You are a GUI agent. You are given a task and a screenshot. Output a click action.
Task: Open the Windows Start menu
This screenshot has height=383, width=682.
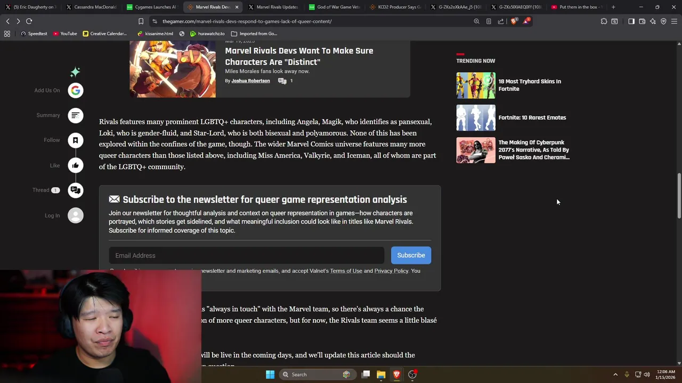point(270,374)
